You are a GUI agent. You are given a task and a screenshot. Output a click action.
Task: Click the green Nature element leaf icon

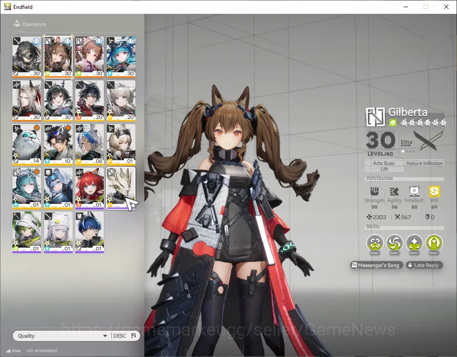point(392,123)
